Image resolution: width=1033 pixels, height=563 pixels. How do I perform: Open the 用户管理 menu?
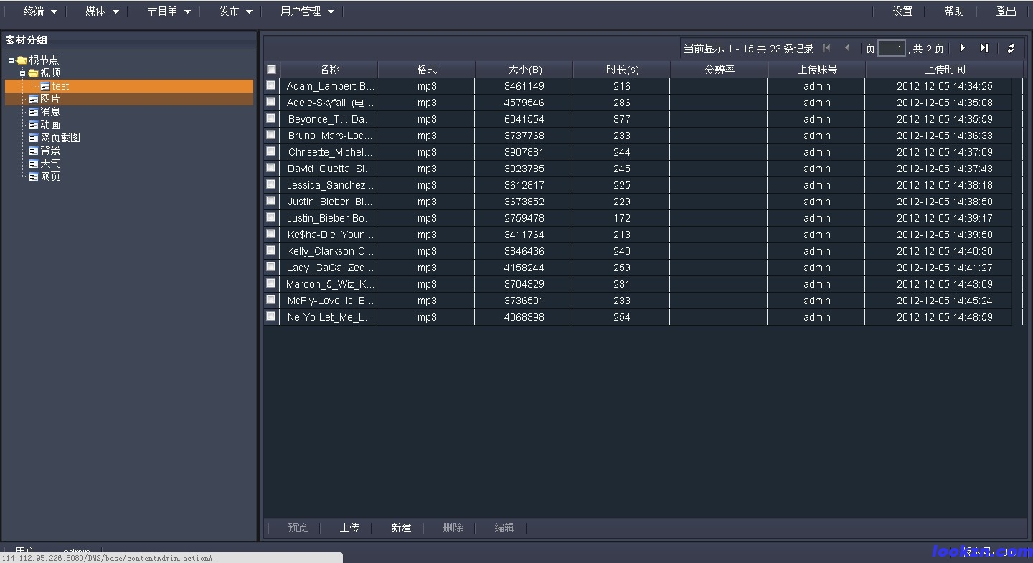(307, 11)
